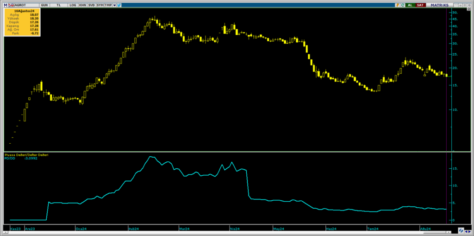Click the Oca24 date axis label
The height and width of the screenshot is (236, 474).
pyautogui.click(x=81, y=229)
